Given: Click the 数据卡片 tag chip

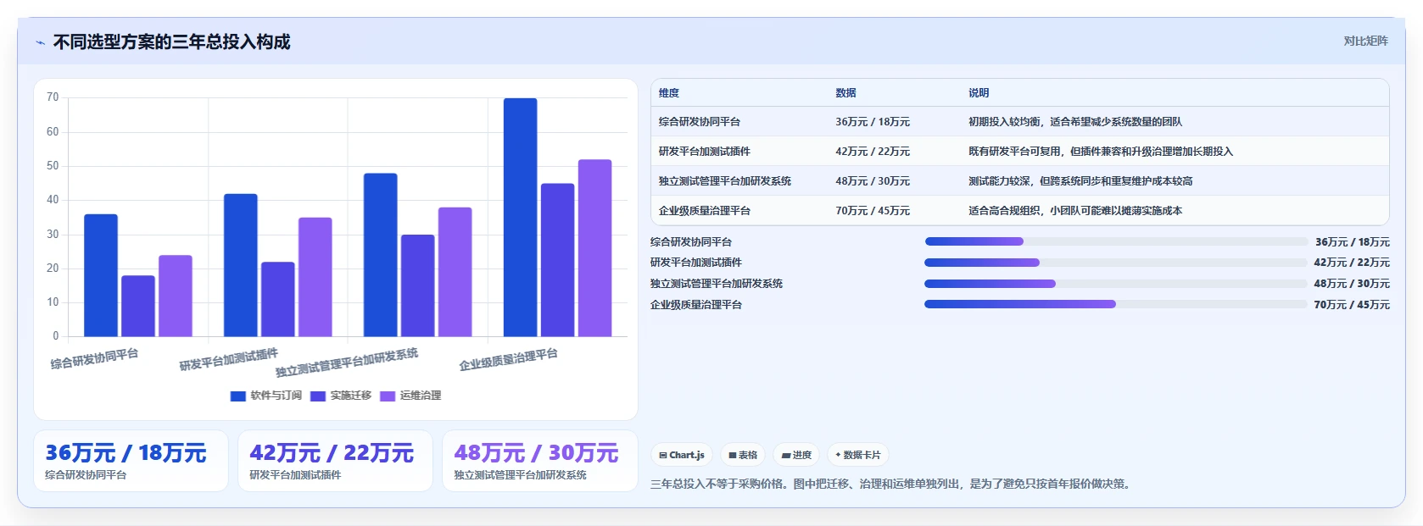Looking at the screenshot, I should click(858, 455).
